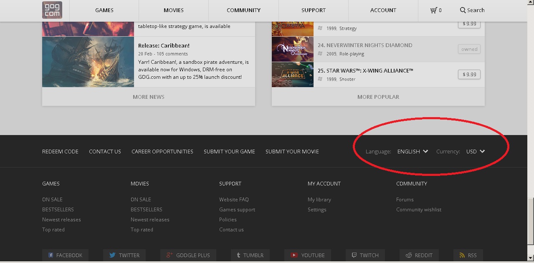The height and width of the screenshot is (263, 534).
Task: Open the COMMUNITY menu
Action: click(243, 10)
